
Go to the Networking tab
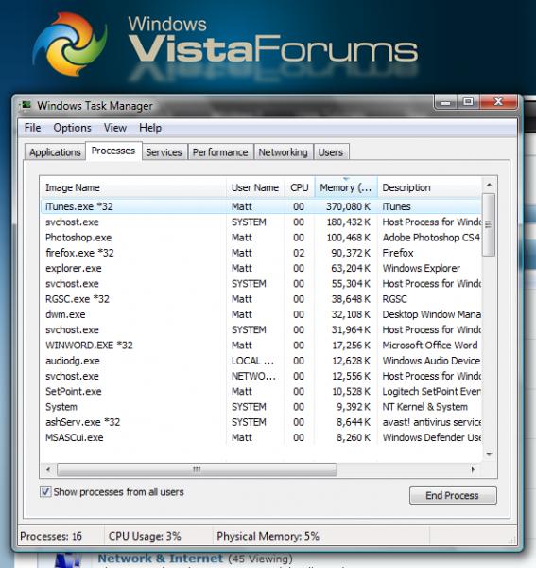click(x=283, y=152)
